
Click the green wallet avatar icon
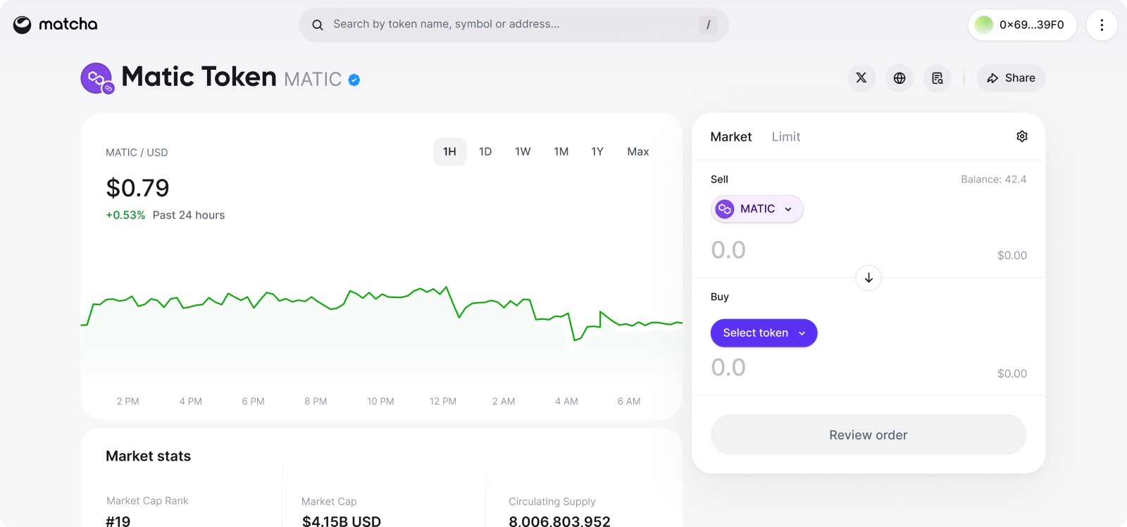(x=984, y=25)
